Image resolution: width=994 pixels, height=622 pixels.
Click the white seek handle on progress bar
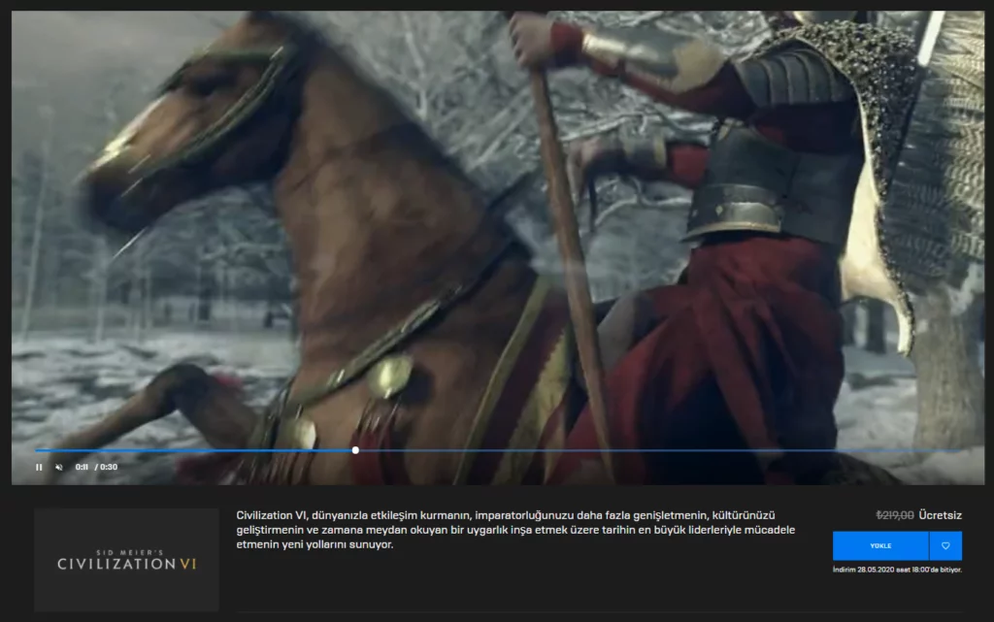tap(355, 450)
